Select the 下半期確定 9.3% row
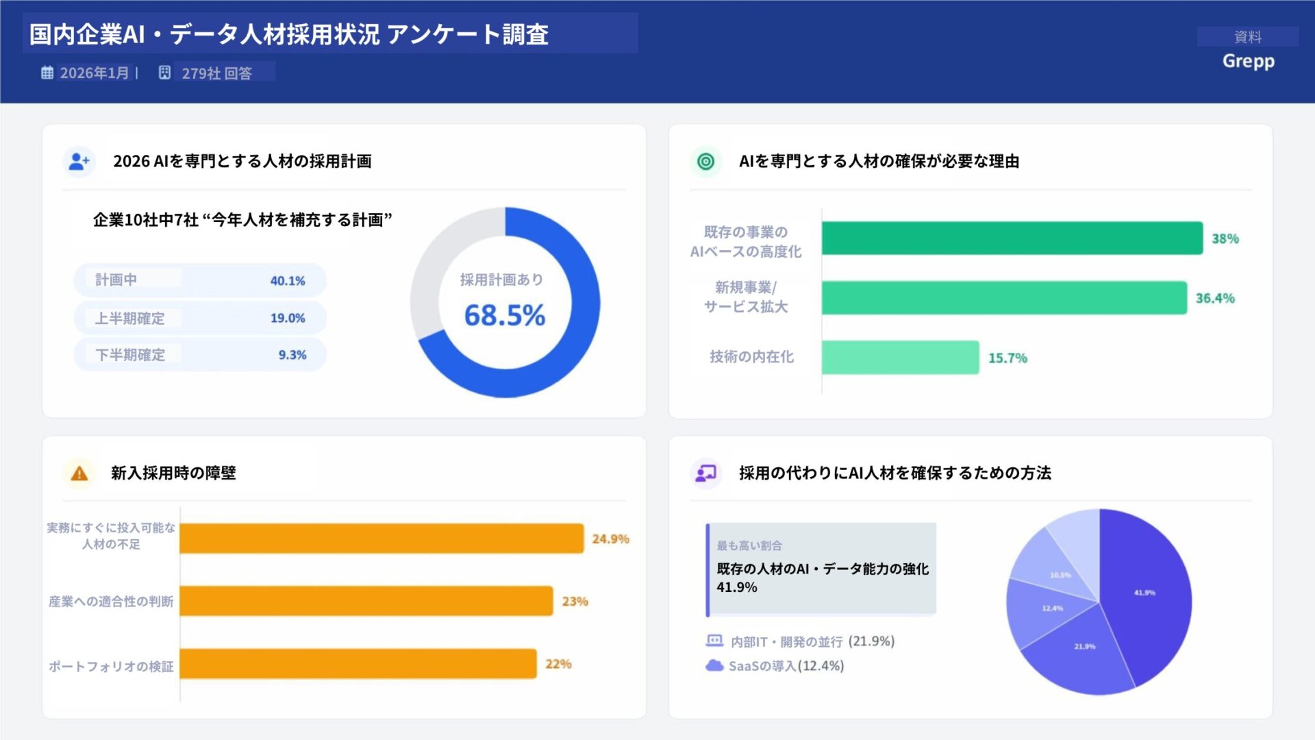This screenshot has height=740, width=1315. pos(200,355)
